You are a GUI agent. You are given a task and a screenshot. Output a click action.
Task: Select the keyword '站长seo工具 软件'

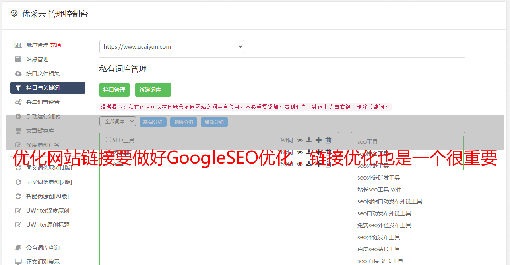pos(380,190)
